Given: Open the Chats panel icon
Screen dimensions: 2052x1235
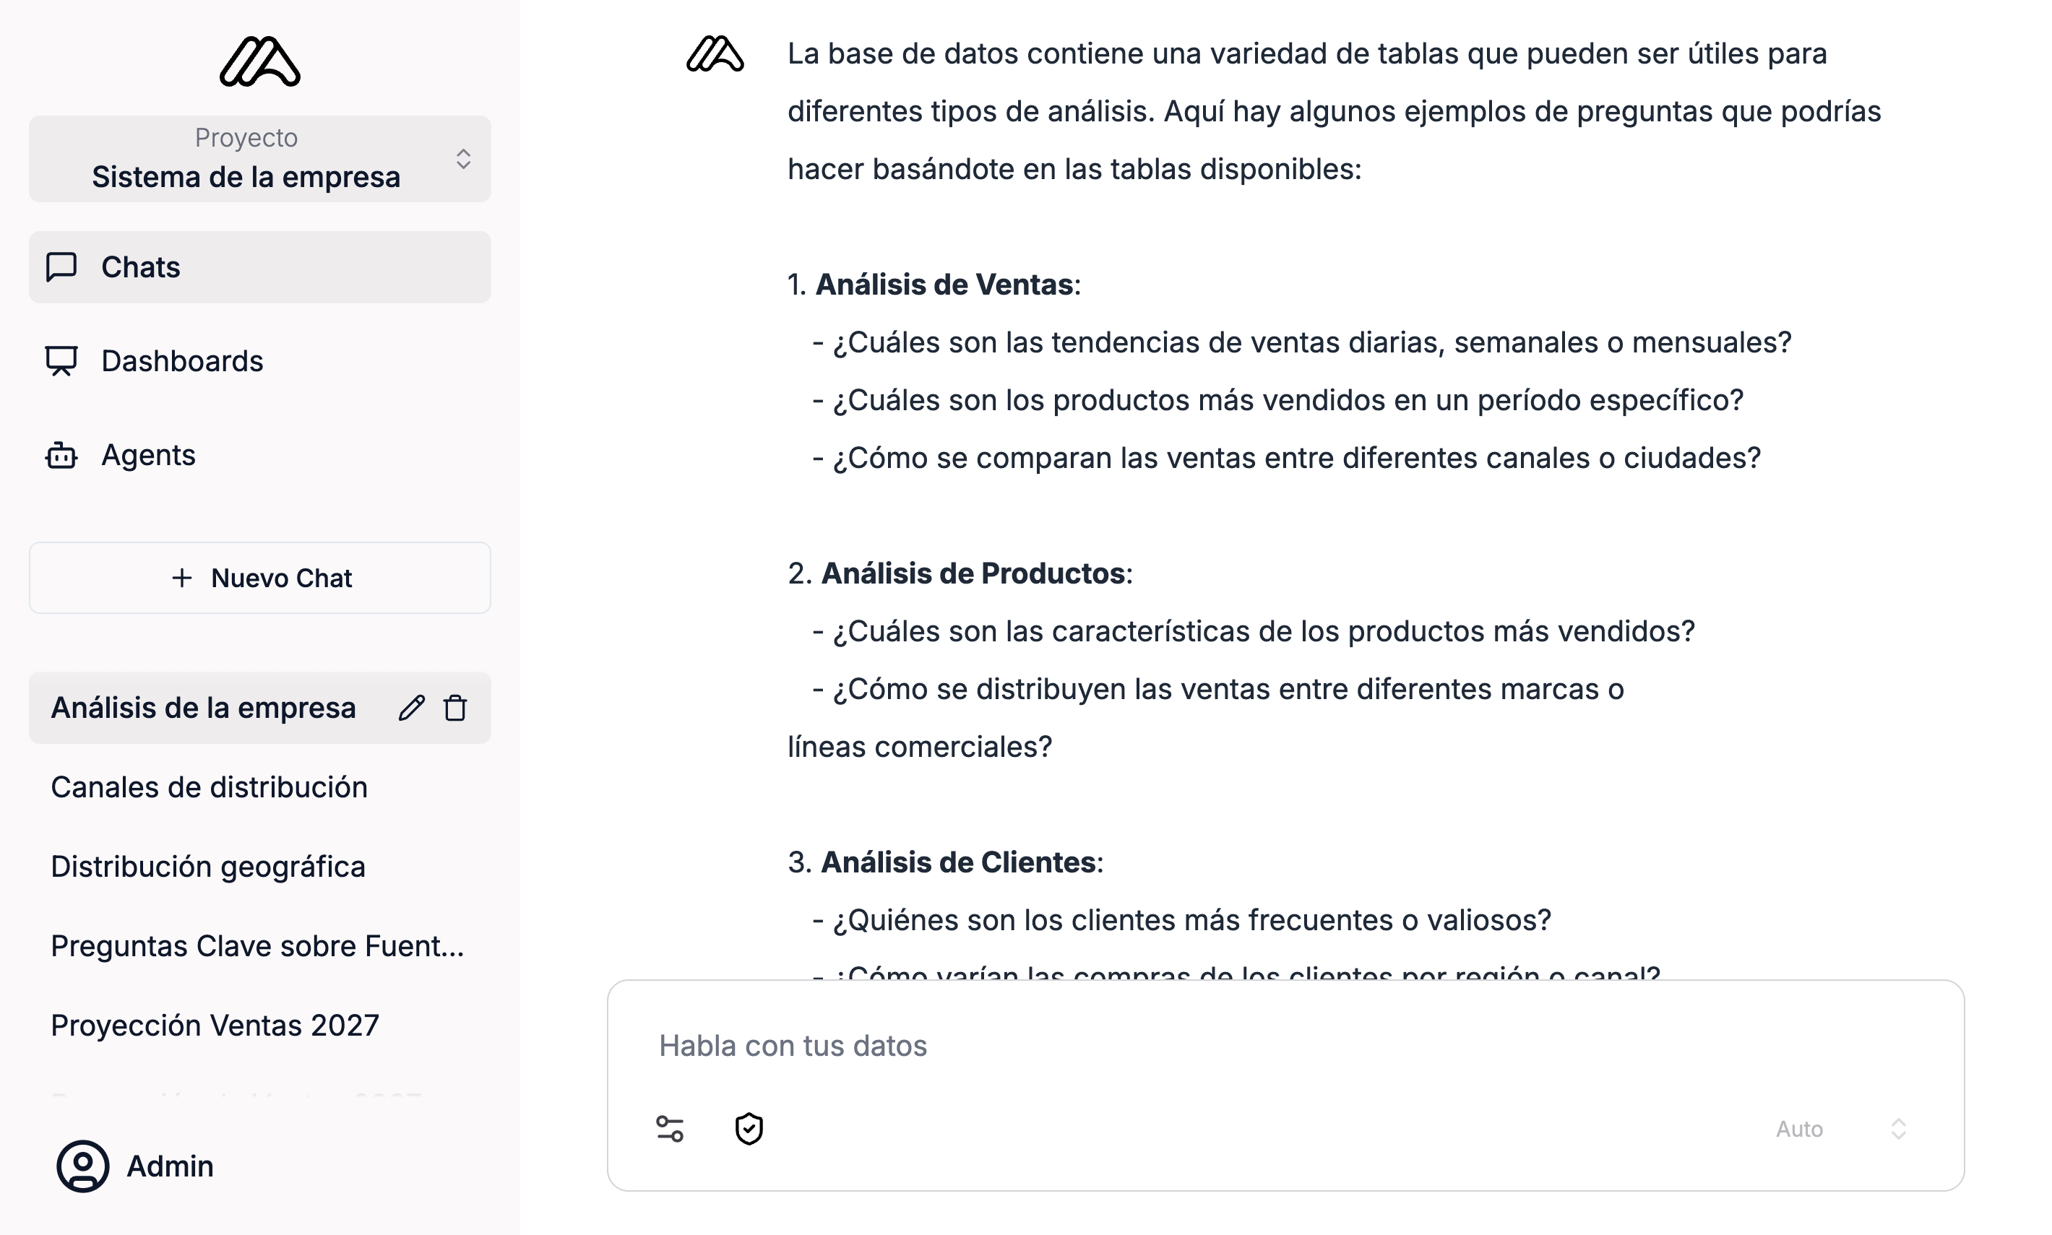Looking at the screenshot, I should [60, 267].
